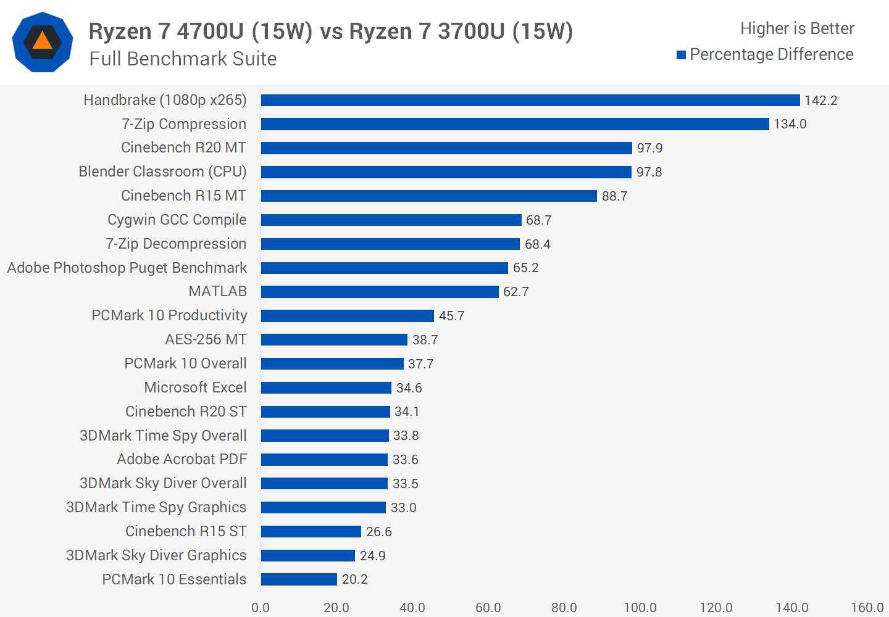Click the Cinebench R20 ST label
The image size is (889, 617).
tap(186, 412)
